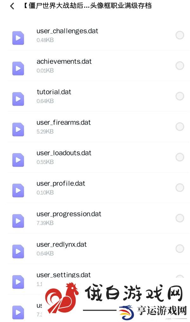Select the user_progression.dat radio button
Image resolution: width=190 pixels, height=322 pixels.
(x=180, y=218)
